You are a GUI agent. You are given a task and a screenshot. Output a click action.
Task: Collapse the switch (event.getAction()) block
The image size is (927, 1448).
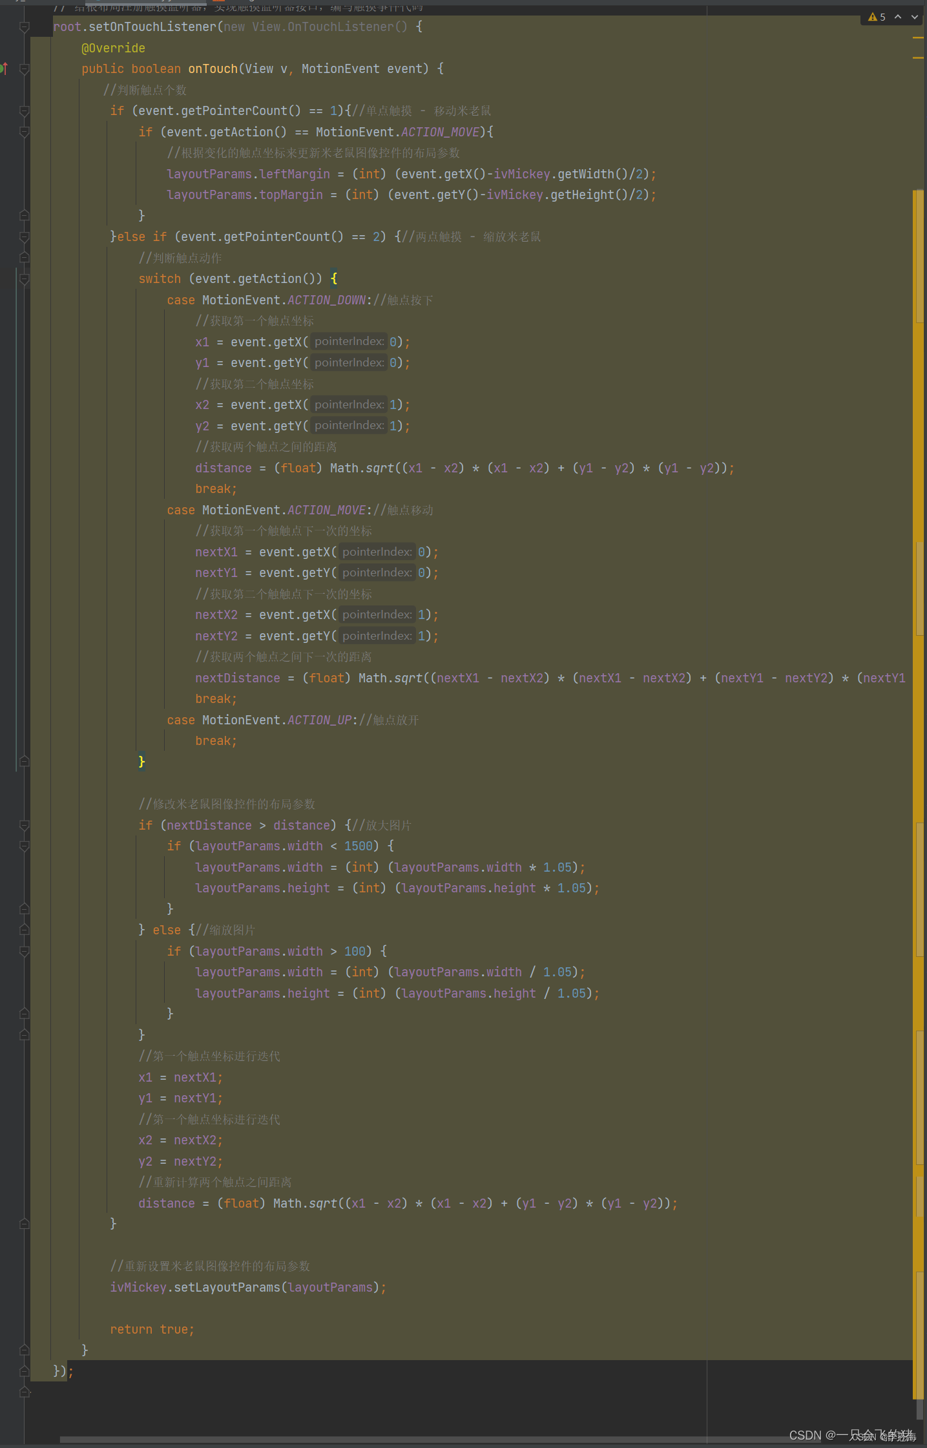click(x=25, y=279)
